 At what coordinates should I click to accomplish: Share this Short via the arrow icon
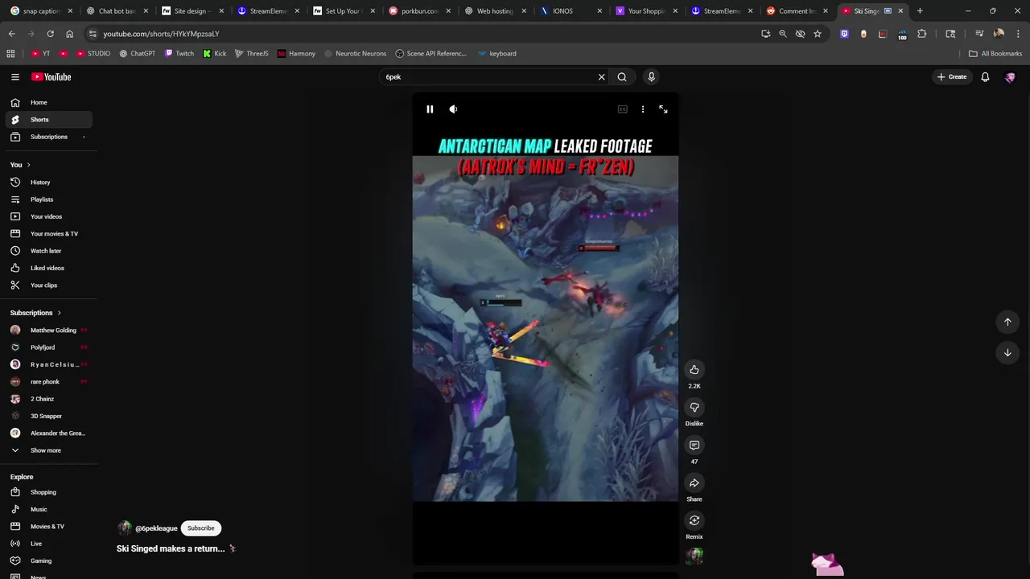tap(694, 482)
